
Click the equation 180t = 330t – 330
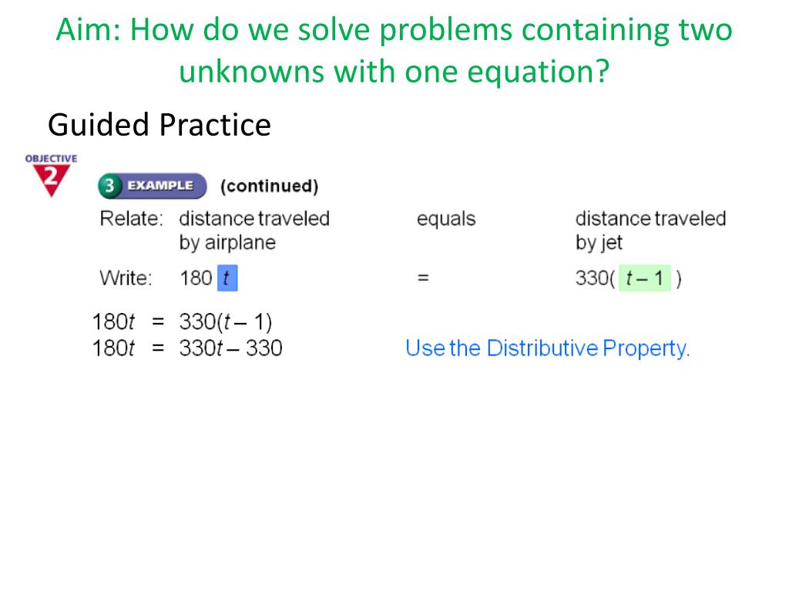coord(187,348)
